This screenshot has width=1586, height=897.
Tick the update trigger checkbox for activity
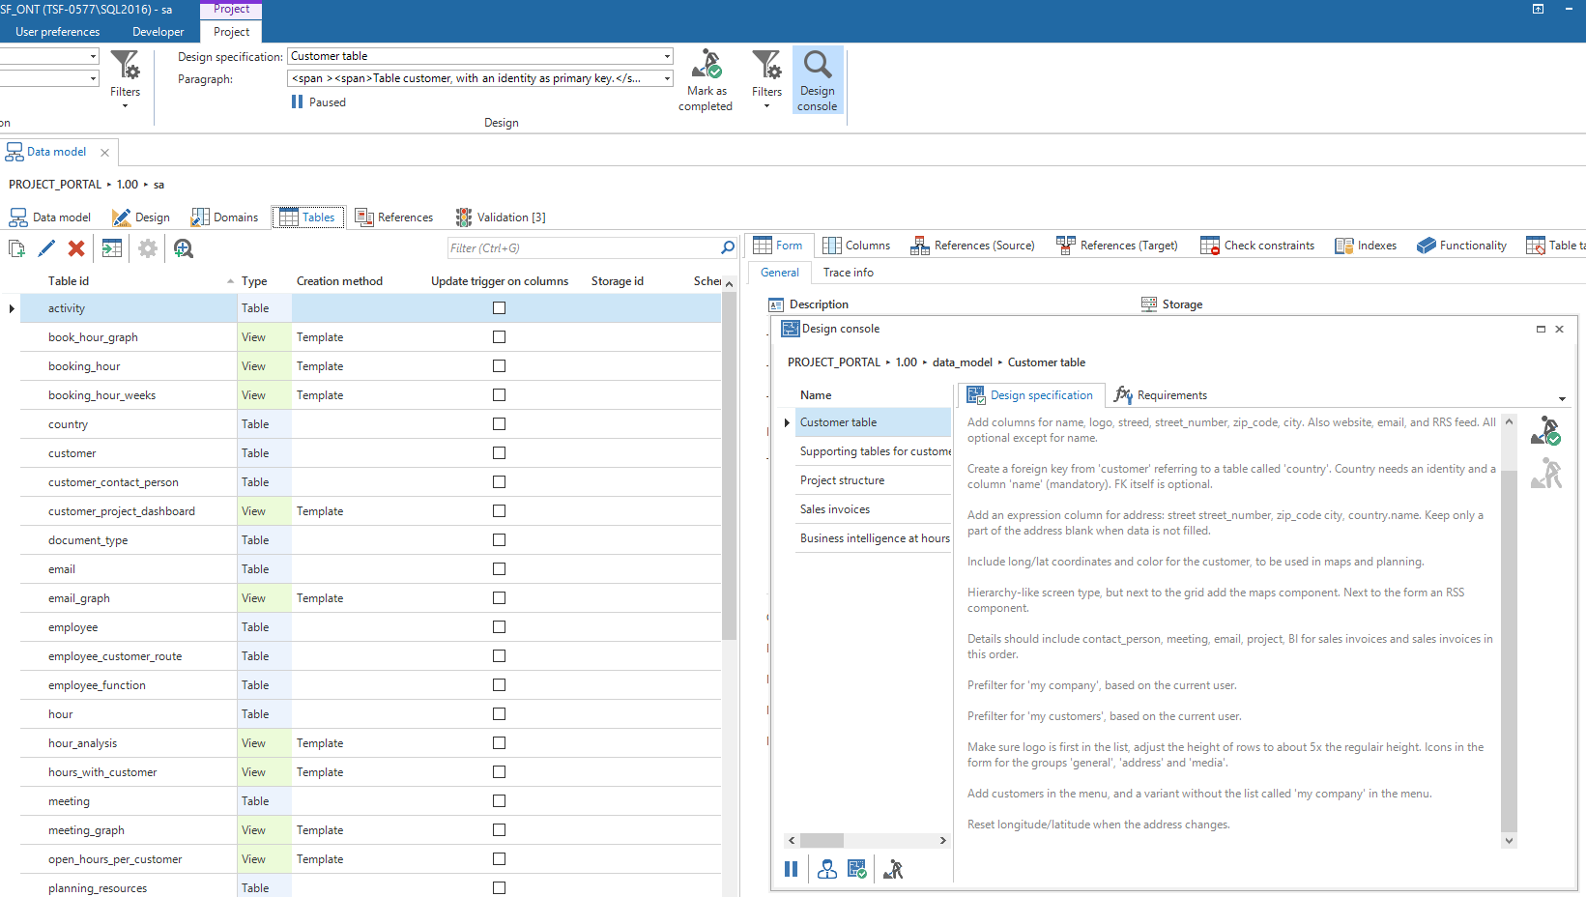pos(499,308)
